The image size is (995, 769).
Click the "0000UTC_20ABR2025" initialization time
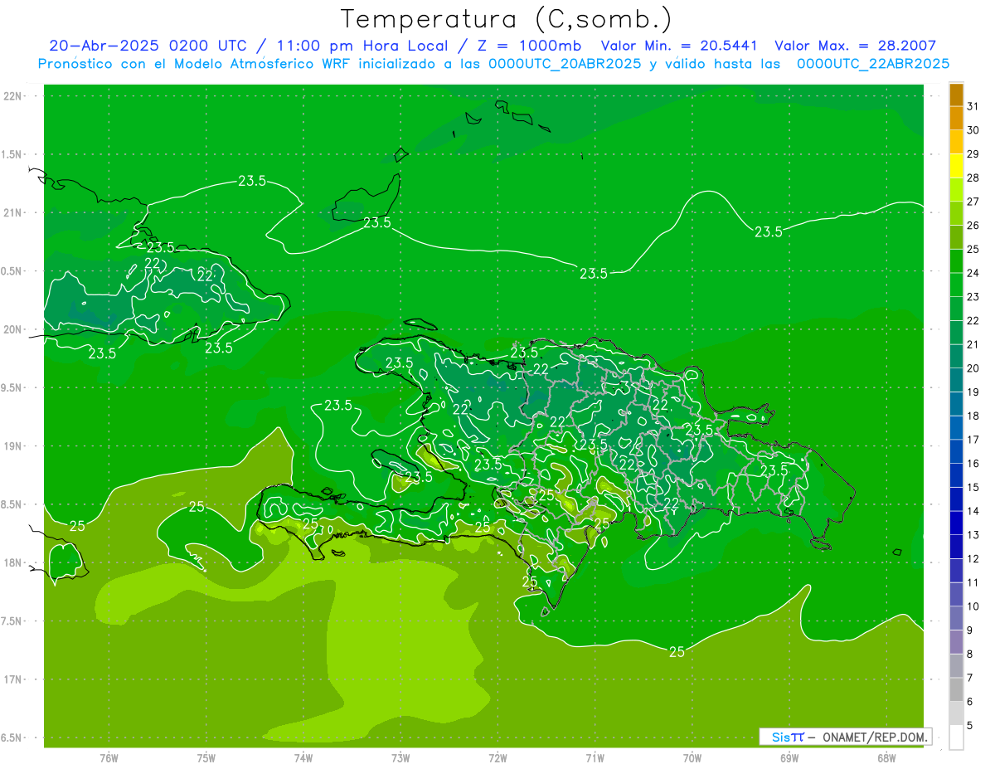click(x=565, y=63)
